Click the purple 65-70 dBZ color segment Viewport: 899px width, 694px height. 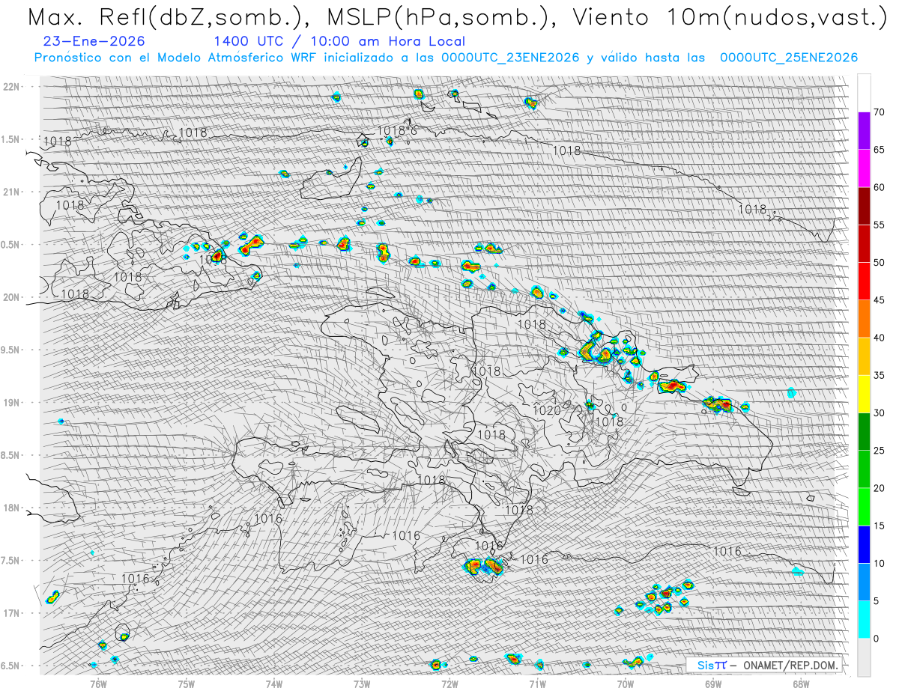[864, 131]
